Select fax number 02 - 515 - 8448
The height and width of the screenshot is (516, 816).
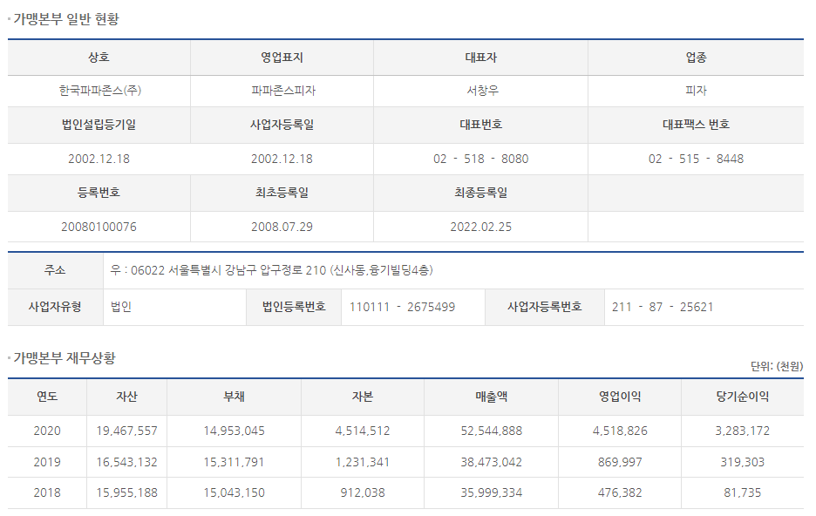point(696,159)
